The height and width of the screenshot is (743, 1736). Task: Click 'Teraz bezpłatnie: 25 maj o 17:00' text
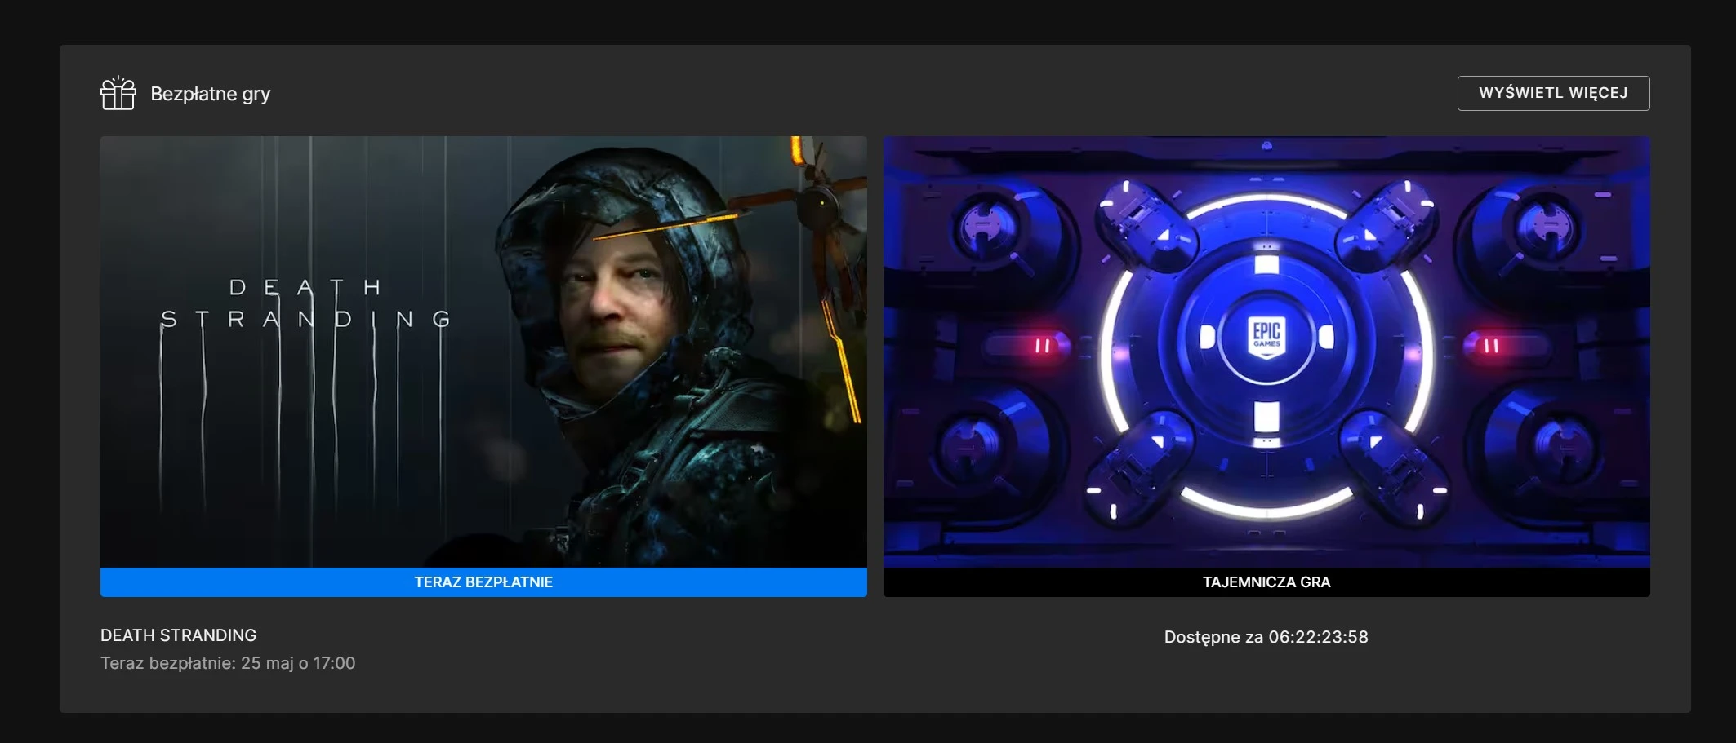tap(228, 663)
